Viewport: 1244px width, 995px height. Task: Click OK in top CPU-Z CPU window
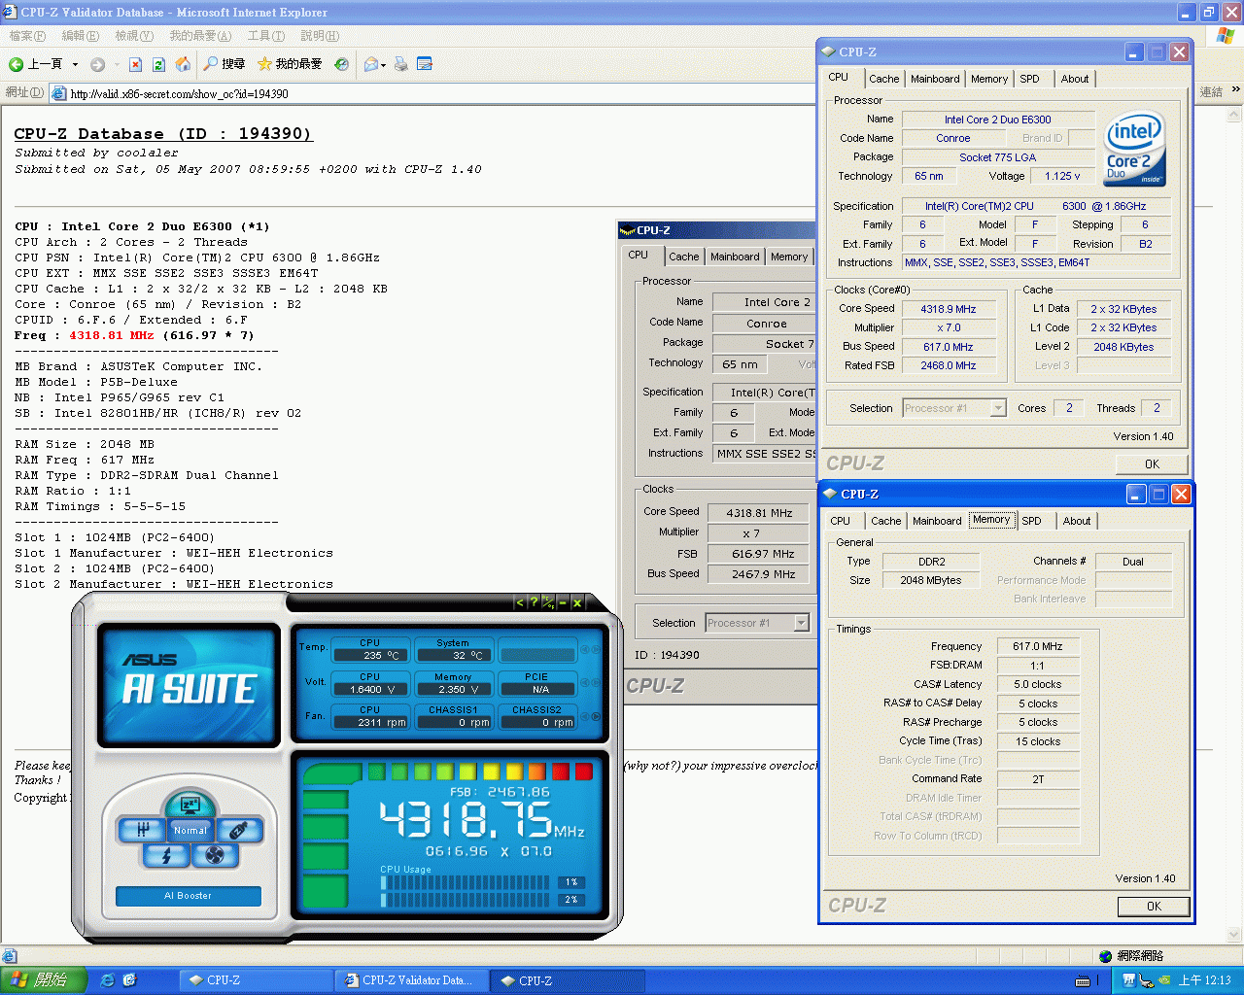tap(1152, 463)
